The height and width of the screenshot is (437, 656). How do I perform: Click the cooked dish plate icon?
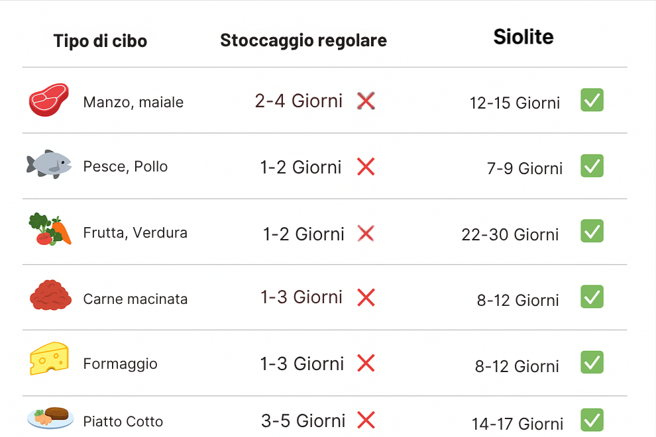click(x=50, y=417)
